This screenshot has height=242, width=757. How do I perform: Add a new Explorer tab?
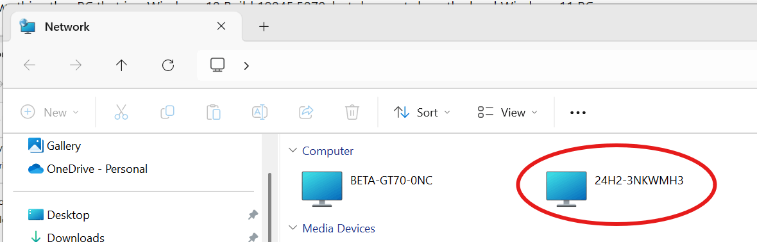(264, 26)
